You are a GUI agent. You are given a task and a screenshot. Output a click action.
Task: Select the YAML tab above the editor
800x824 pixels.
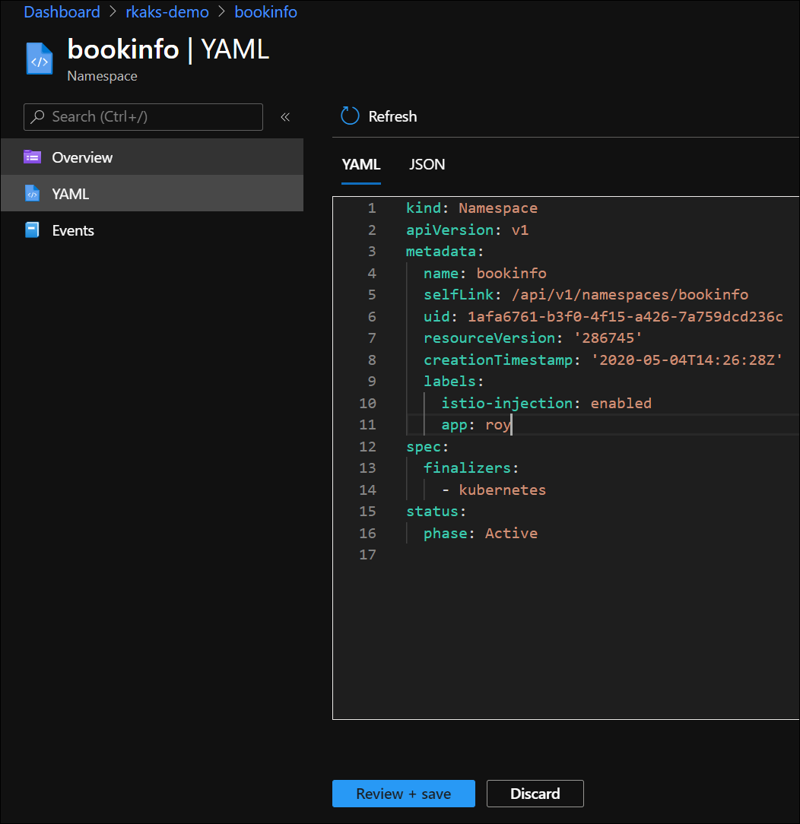(361, 164)
